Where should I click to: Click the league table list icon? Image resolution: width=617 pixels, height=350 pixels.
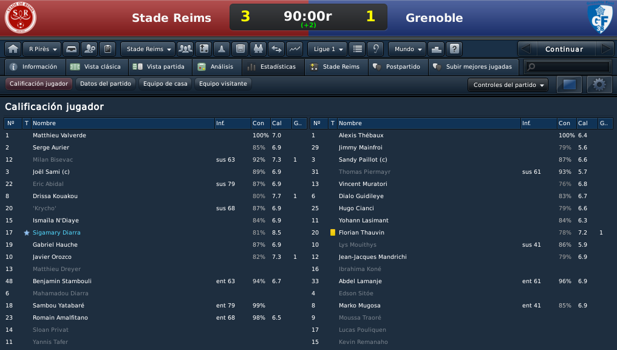357,49
